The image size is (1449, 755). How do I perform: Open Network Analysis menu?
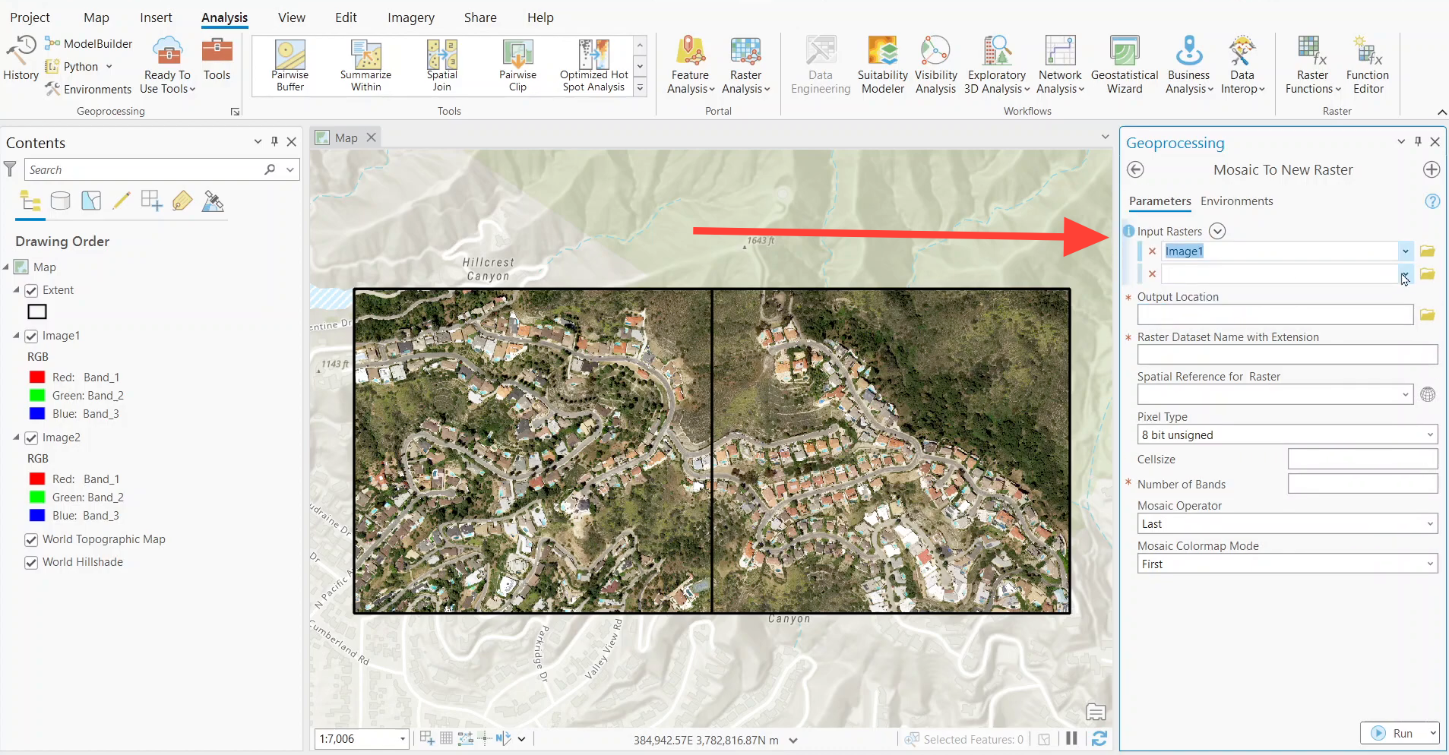[x=1060, y=65]
